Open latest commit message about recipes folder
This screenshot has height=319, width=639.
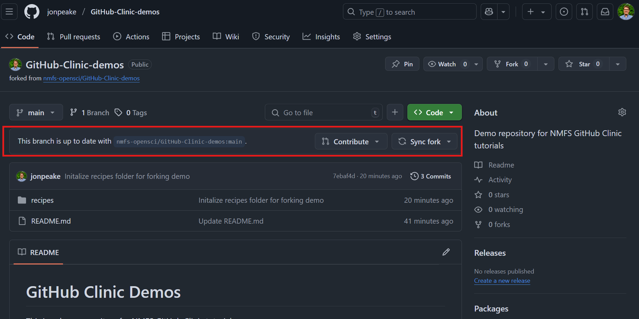[127, 176]
